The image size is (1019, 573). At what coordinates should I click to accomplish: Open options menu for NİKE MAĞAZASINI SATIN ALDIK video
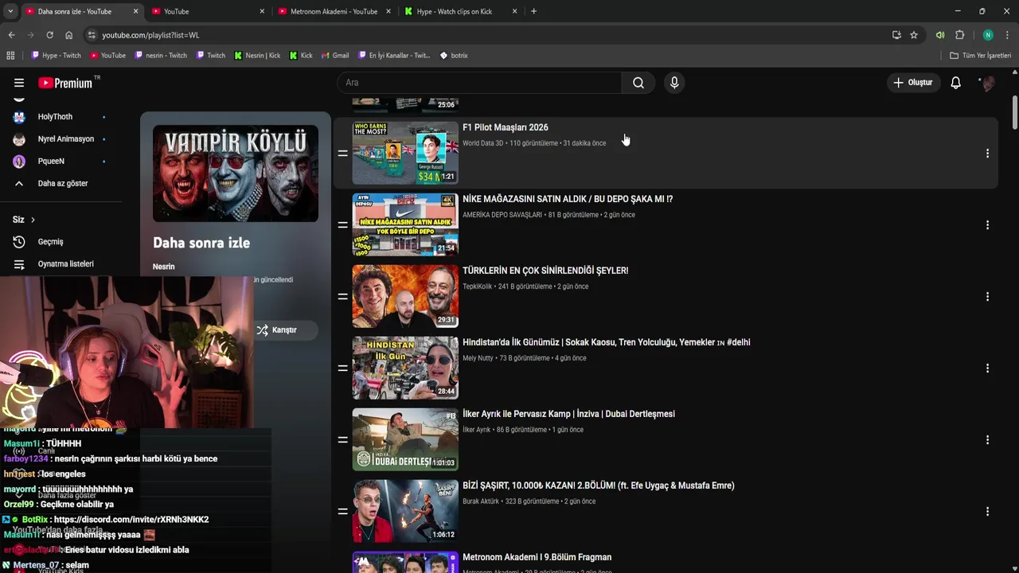(x=987, y=224)
